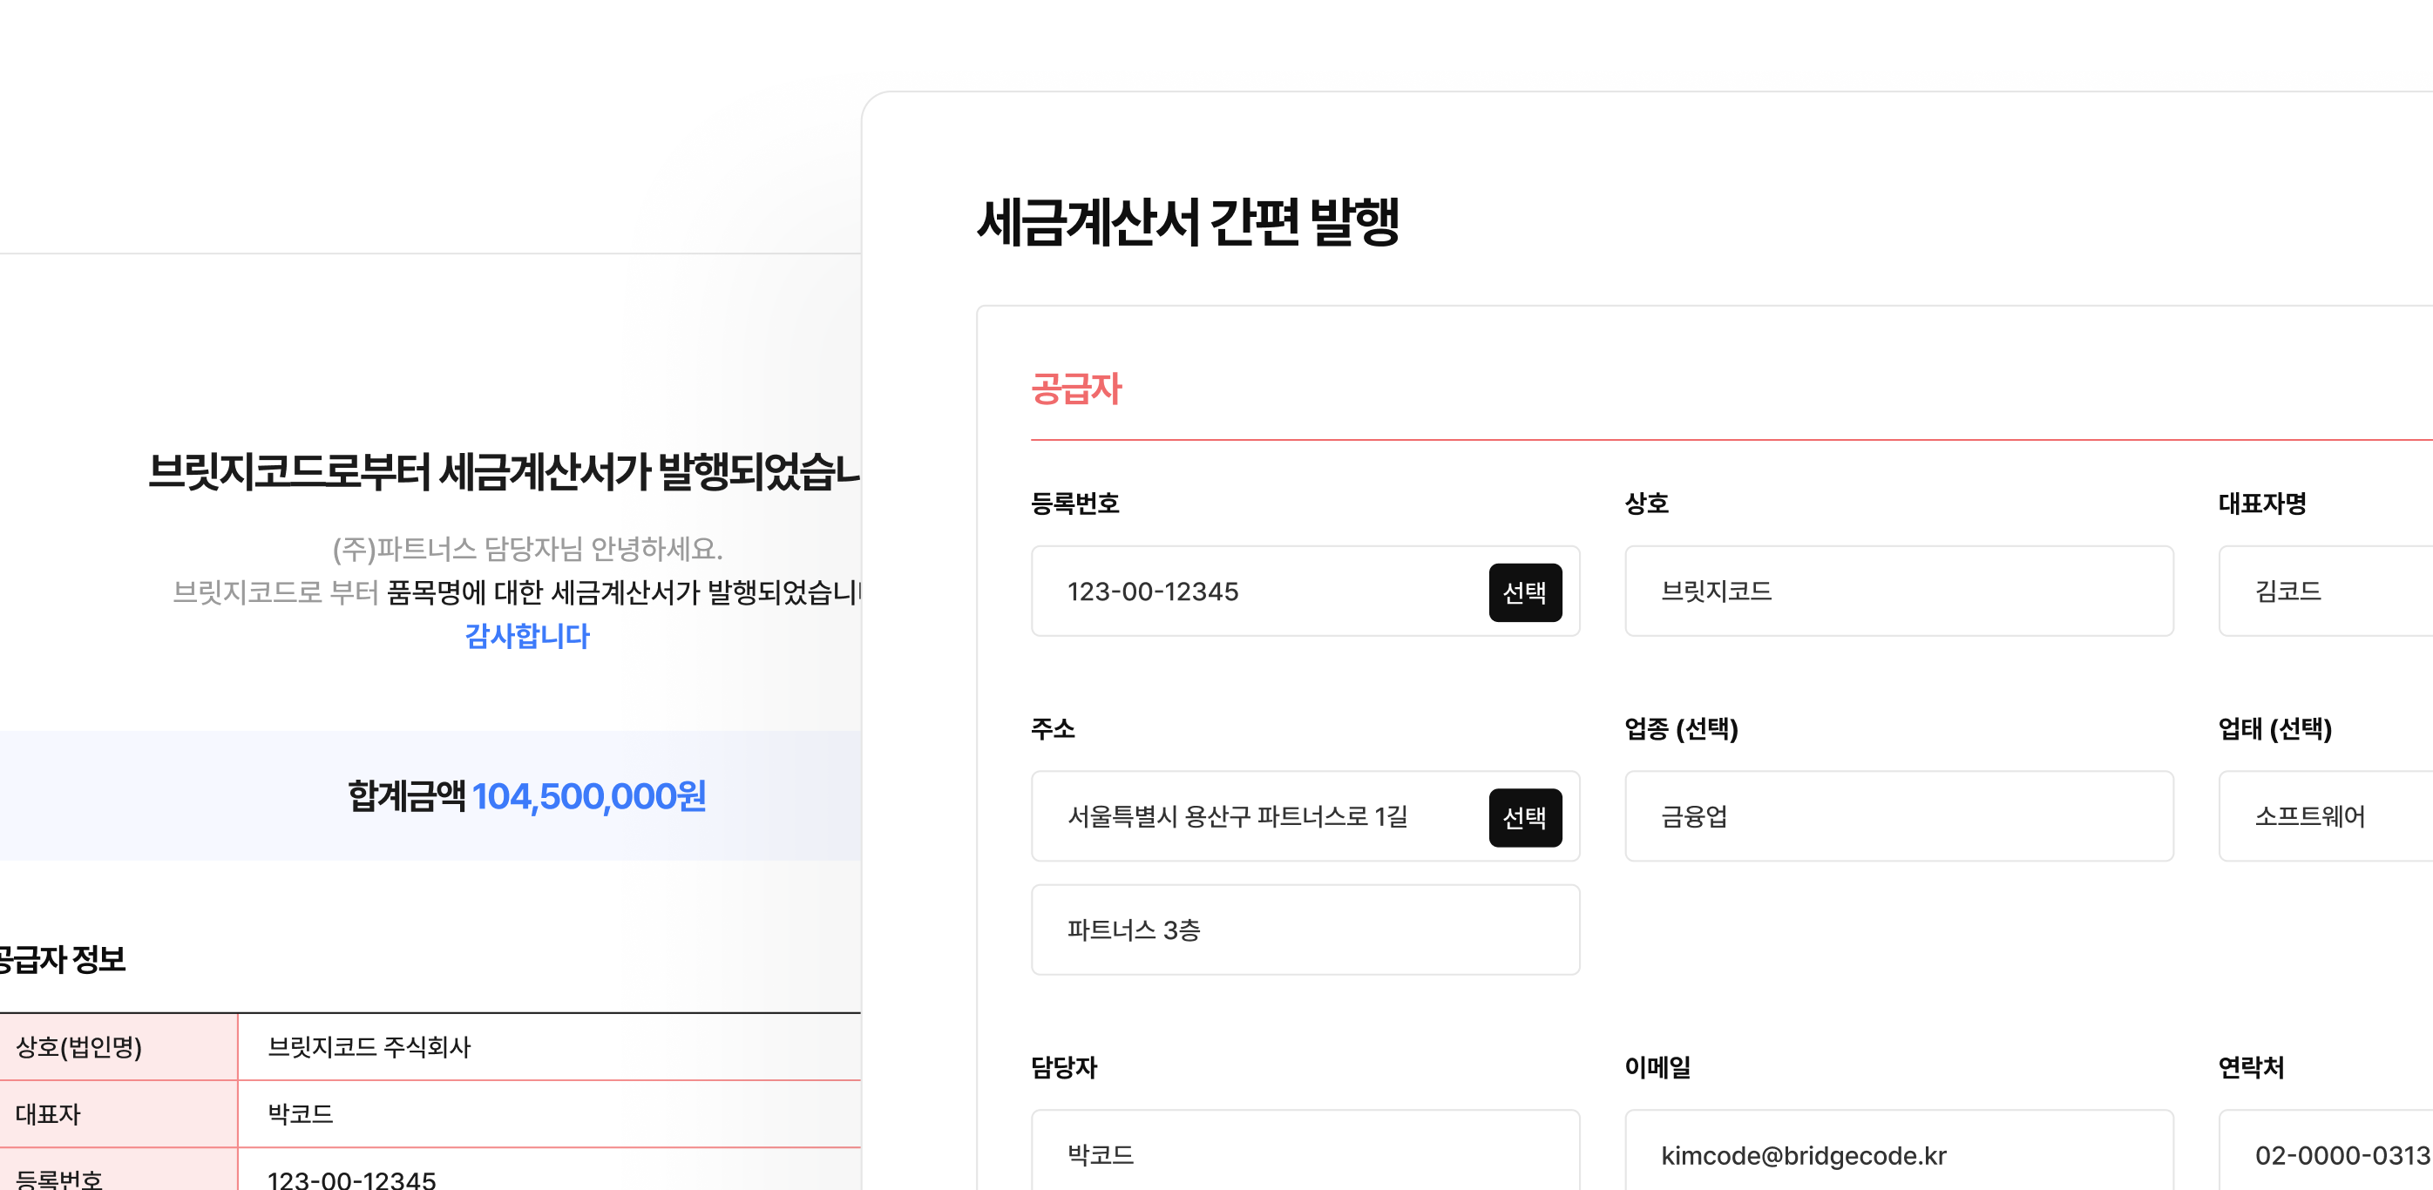Select the 업태 field containing 소프트웨어
Screen dimensions: 2433x1190
pyautogui.click(x=2325, y=816)
